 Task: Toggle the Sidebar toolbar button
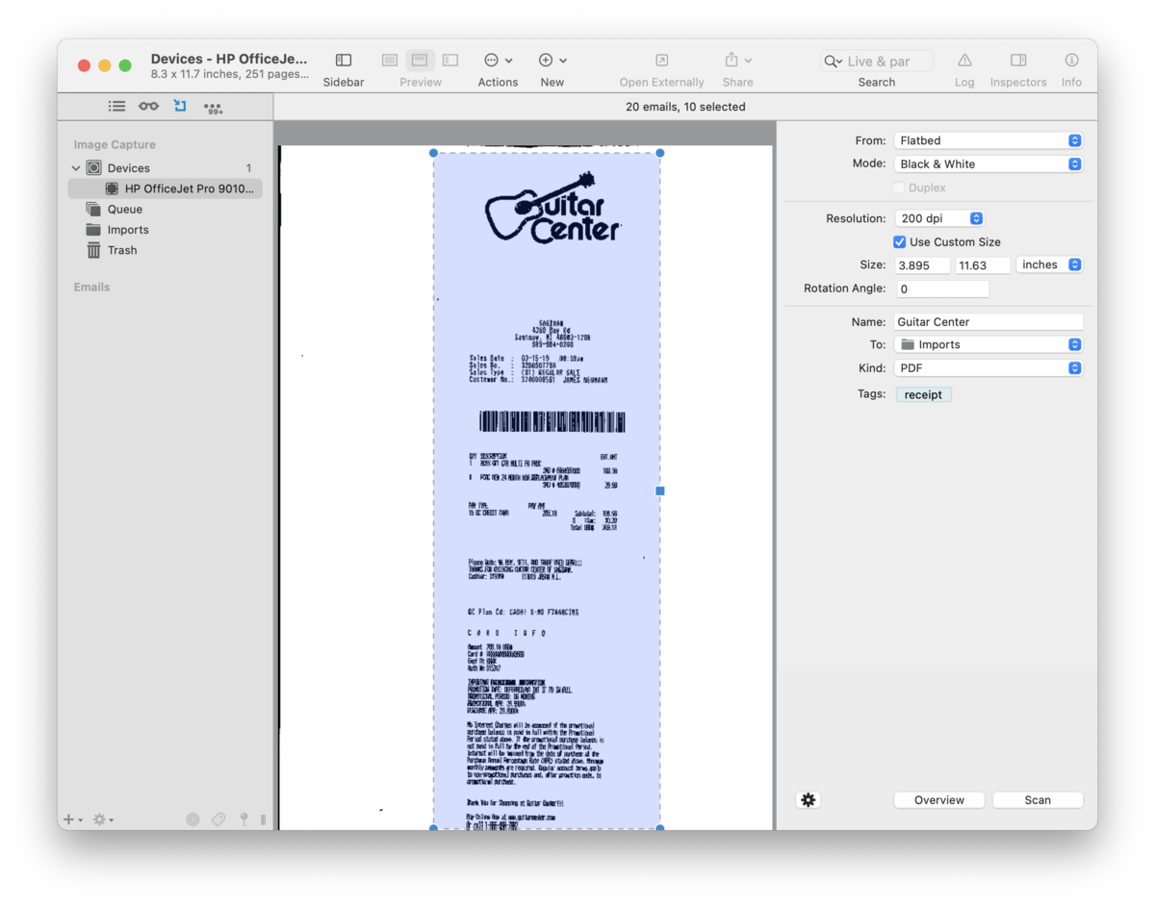pos(344,61)
